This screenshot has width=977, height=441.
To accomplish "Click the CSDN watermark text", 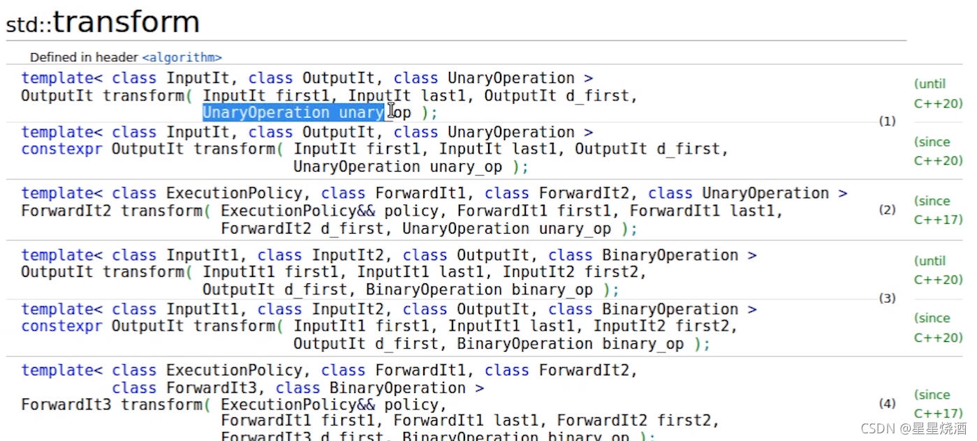I will click(913, 428).
